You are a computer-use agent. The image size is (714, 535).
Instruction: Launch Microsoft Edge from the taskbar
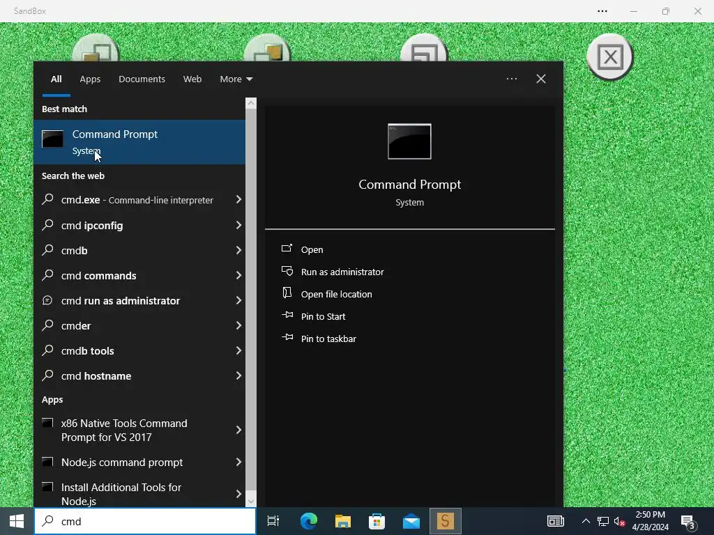click(309, 521)
